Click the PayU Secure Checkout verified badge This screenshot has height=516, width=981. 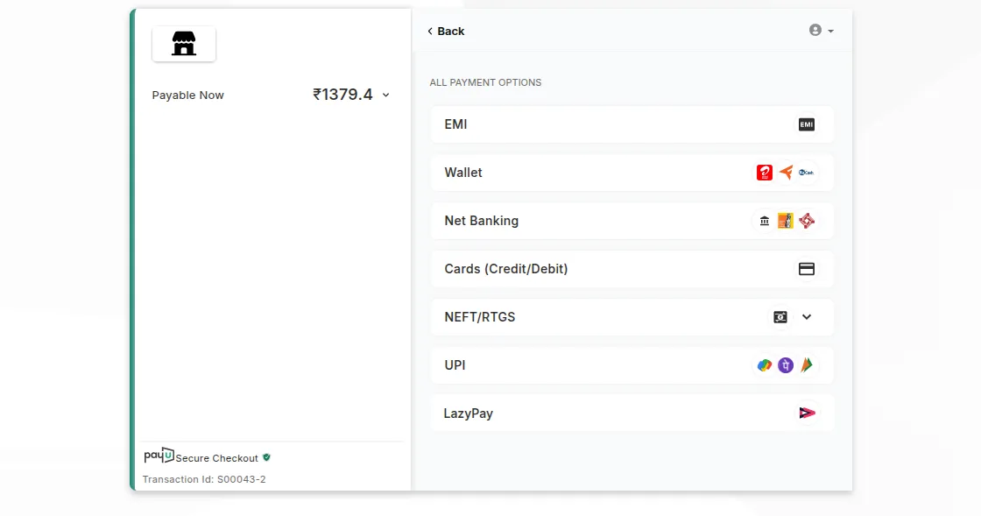[266, 457]
